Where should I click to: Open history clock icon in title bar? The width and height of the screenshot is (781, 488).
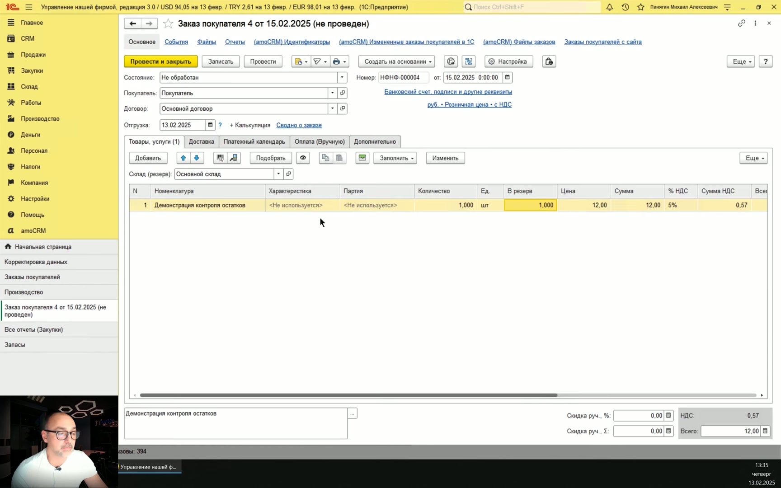(x=625, y=7)
